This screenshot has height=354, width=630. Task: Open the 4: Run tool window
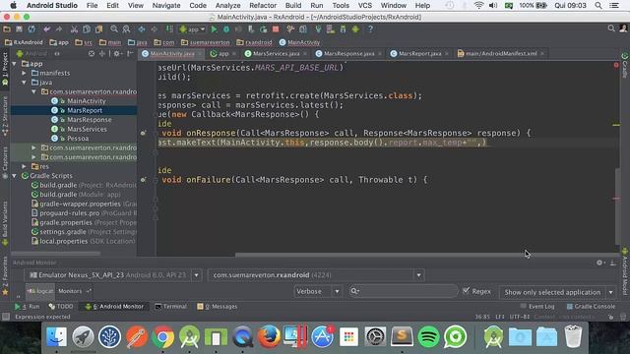pyautogui.click(x=28, y=306)
